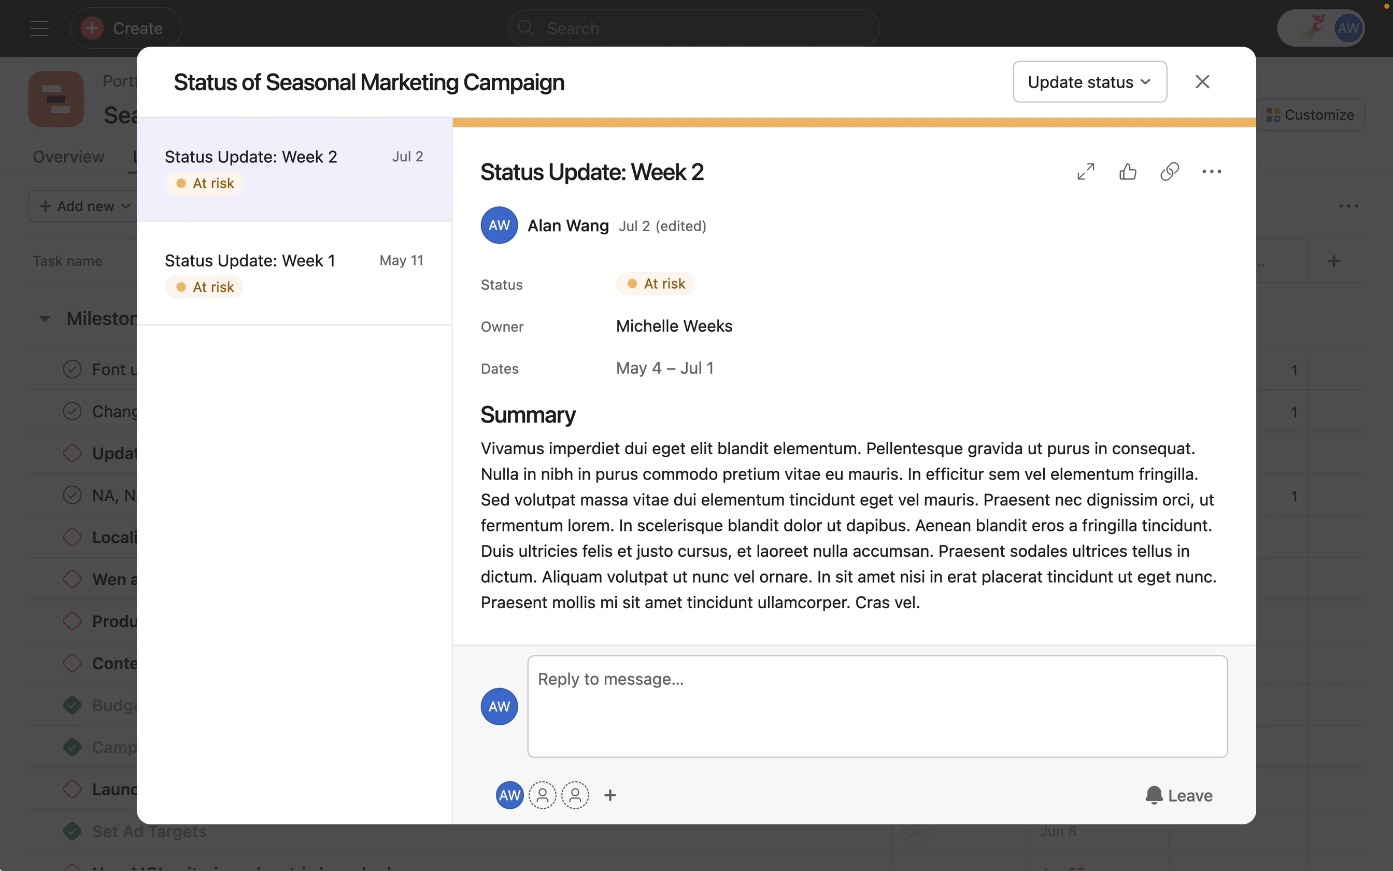Copy link to the status update
Screen dimensions: 1393x871
click(1169, 171)
